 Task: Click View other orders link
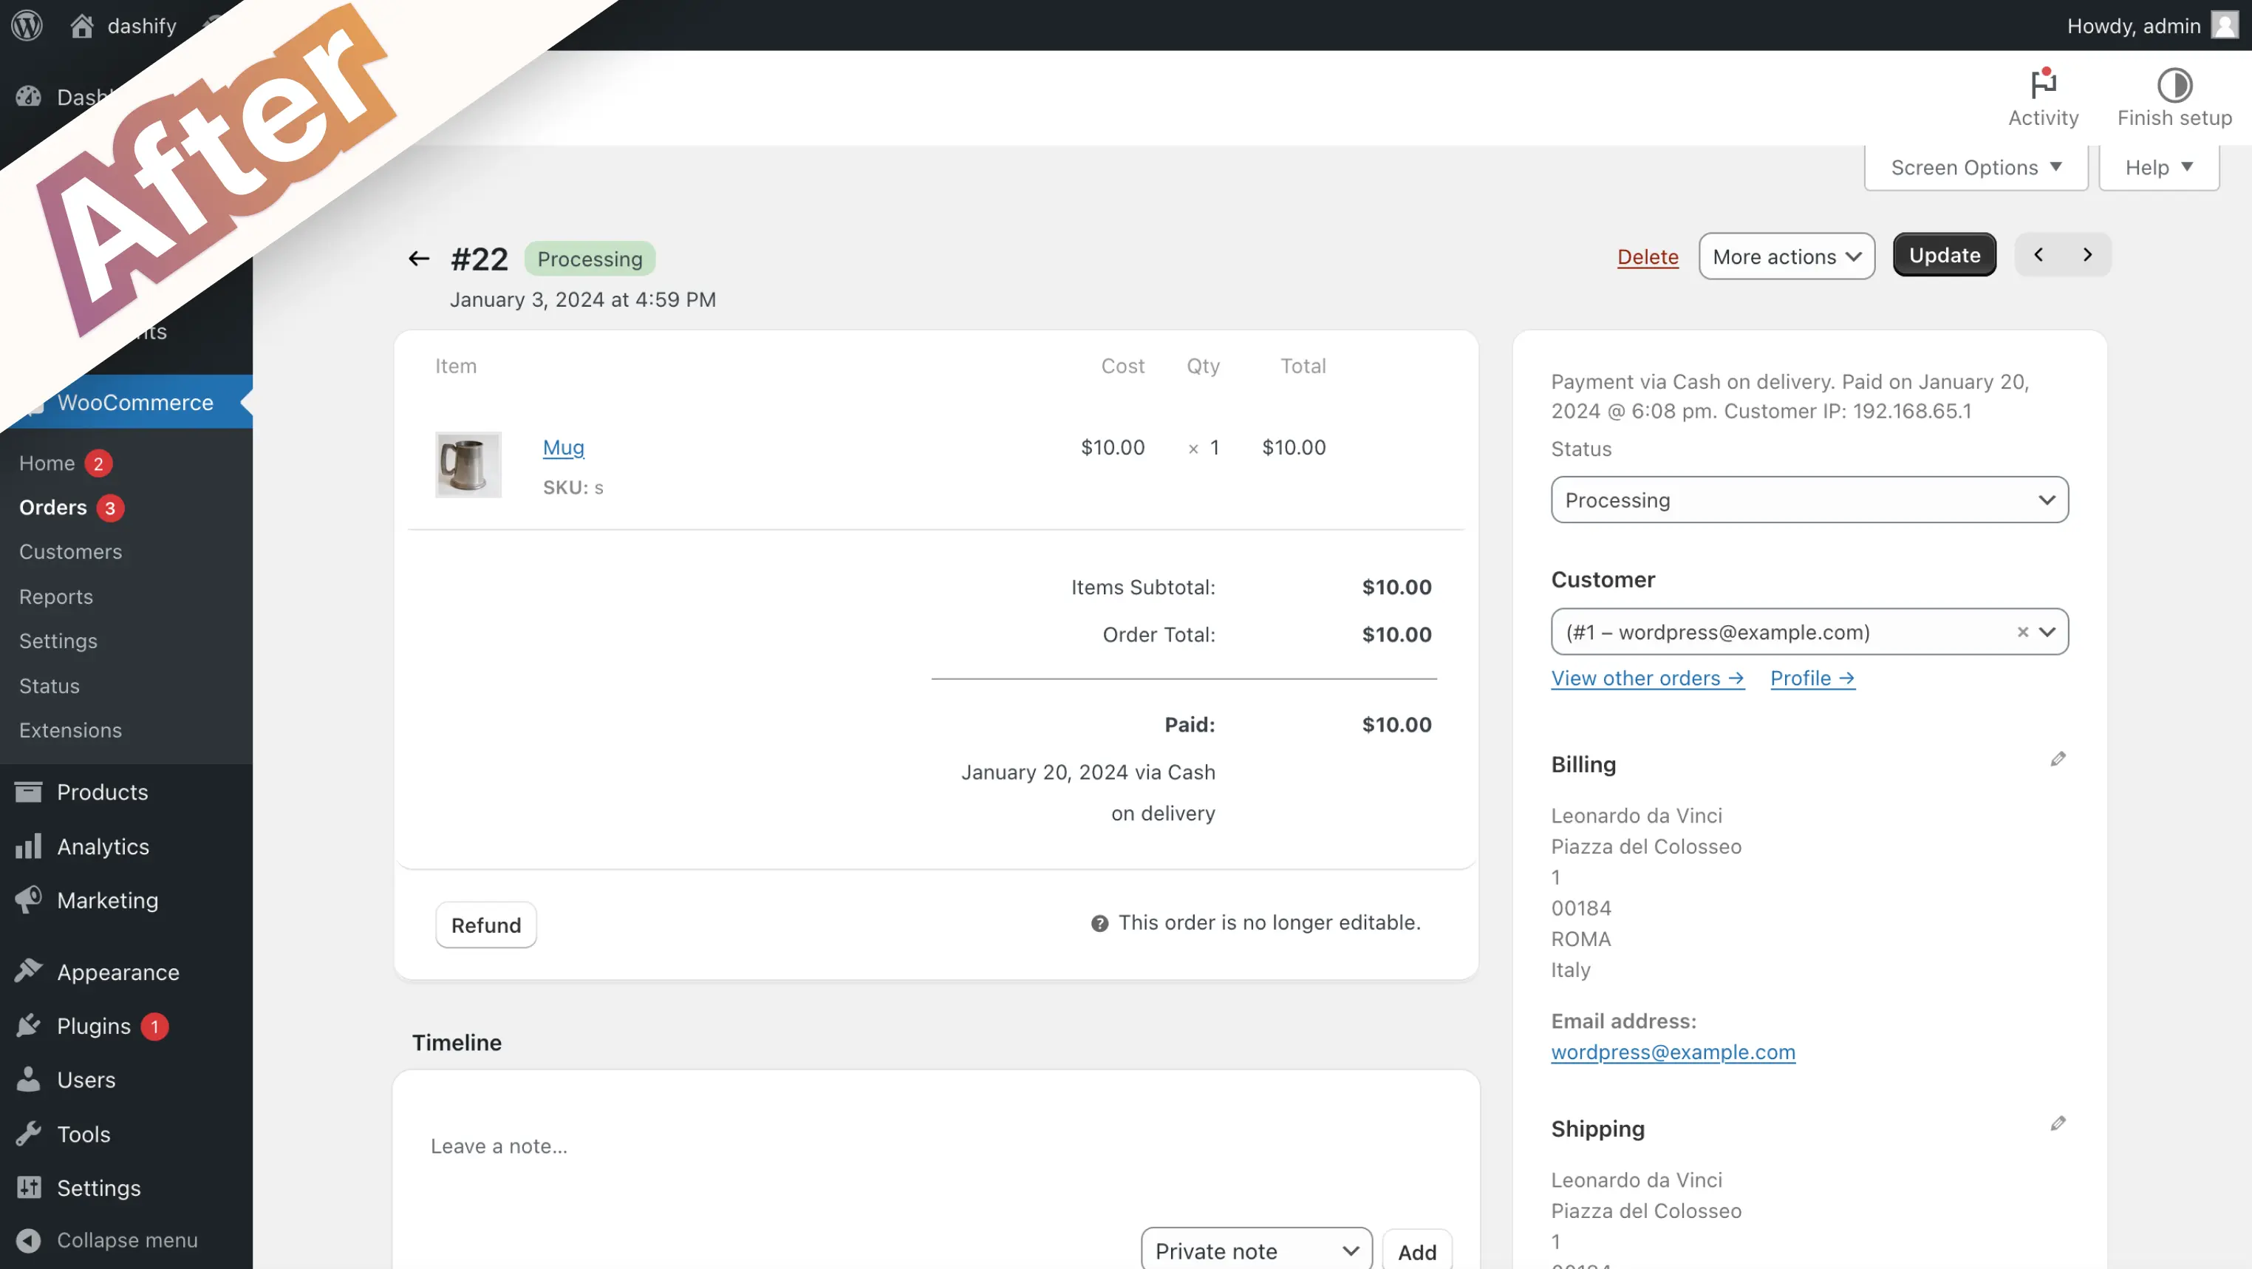[1645, 676]
